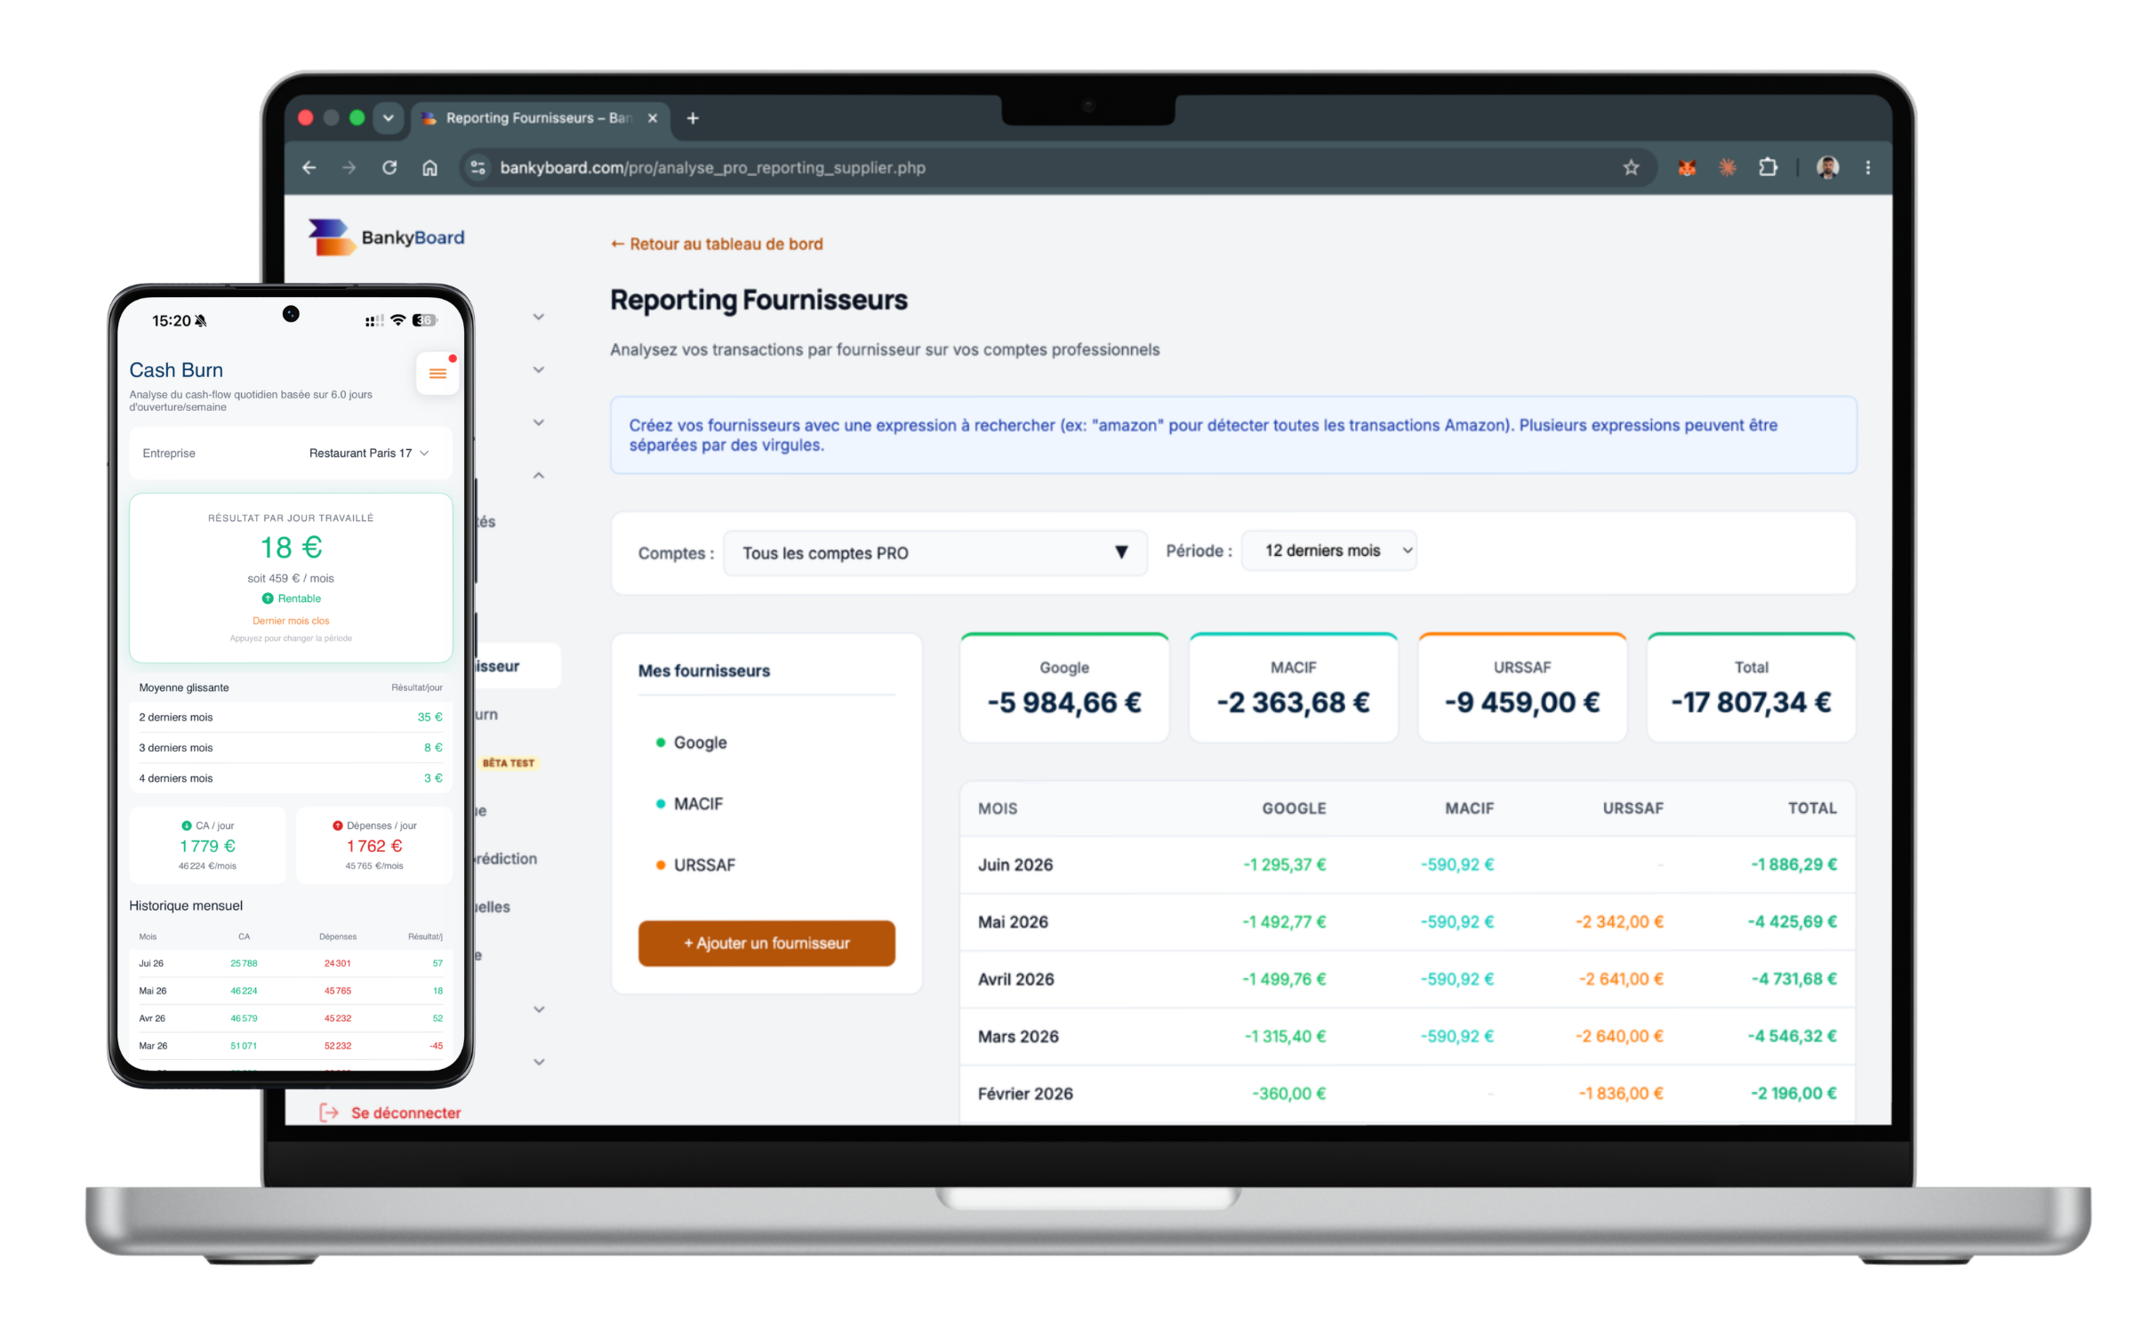
Task: Open the browser three-dot menu
Action: click(1868, 167)
